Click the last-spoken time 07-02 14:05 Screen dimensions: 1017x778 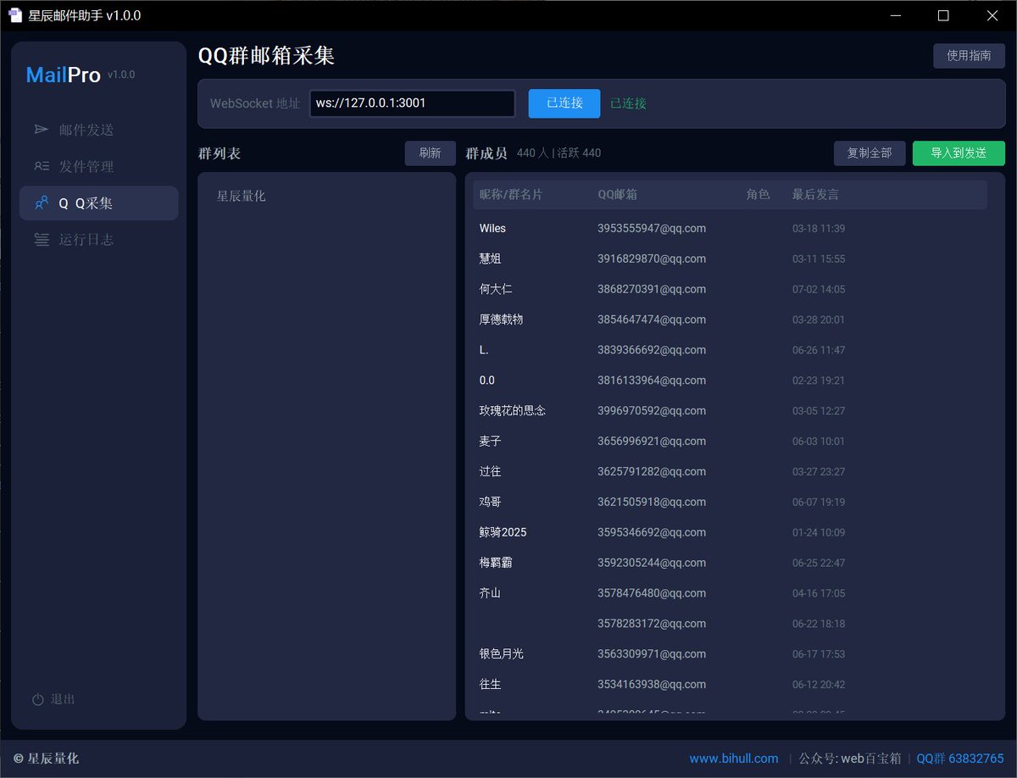point(819,290)
